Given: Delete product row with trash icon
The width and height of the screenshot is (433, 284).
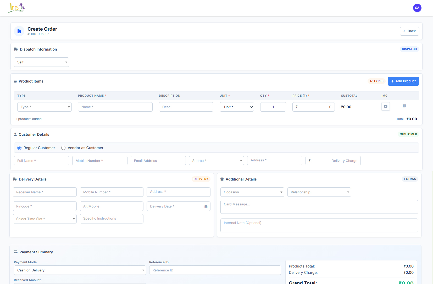Looking at the screenshot, I should point(404,106).
